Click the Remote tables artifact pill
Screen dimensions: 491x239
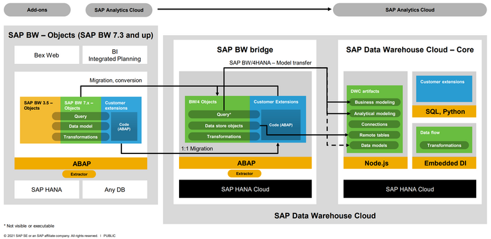[374, 135]
